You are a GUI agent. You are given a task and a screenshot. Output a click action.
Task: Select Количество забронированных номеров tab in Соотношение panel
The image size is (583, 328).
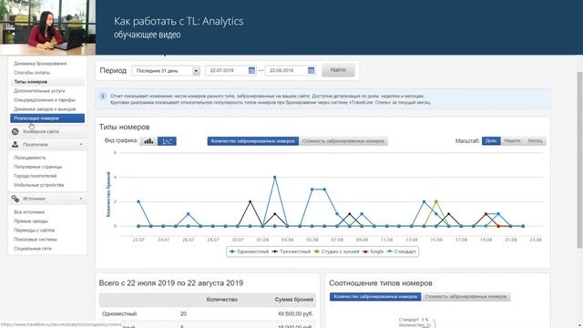tap(375, 297)
